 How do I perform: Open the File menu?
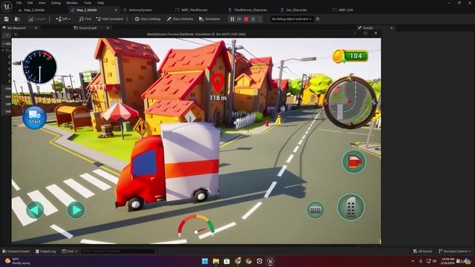pyautogui.click(x=19, y=3)
